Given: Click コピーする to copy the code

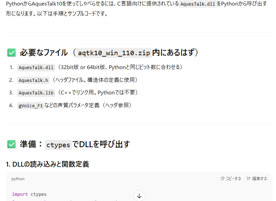Looking at the screenshot, I should pos(231,179).
